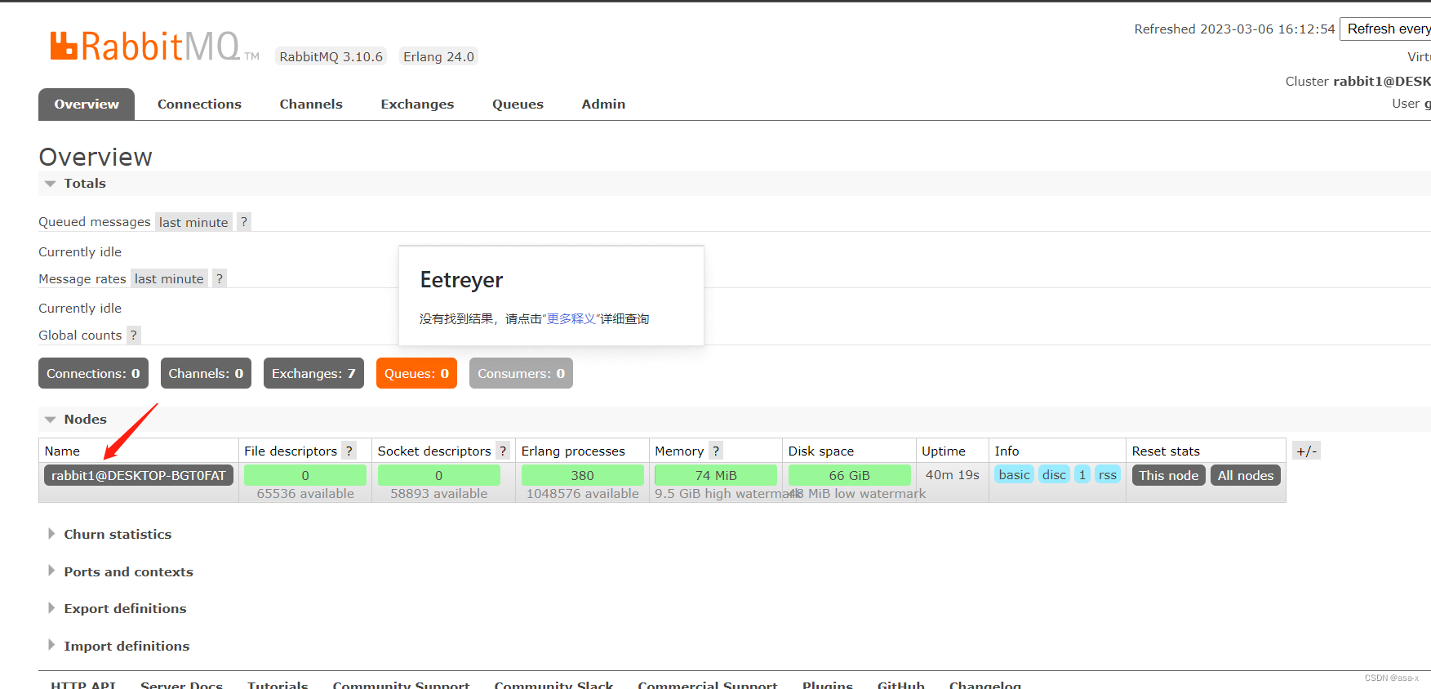Screen dimensions: 1431x689
Task: Click the Erlang processes 380 bar
Action: click(x=582, y=475)
